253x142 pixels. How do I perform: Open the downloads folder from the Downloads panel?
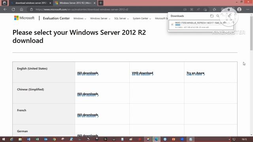click(x=212, y=16)
